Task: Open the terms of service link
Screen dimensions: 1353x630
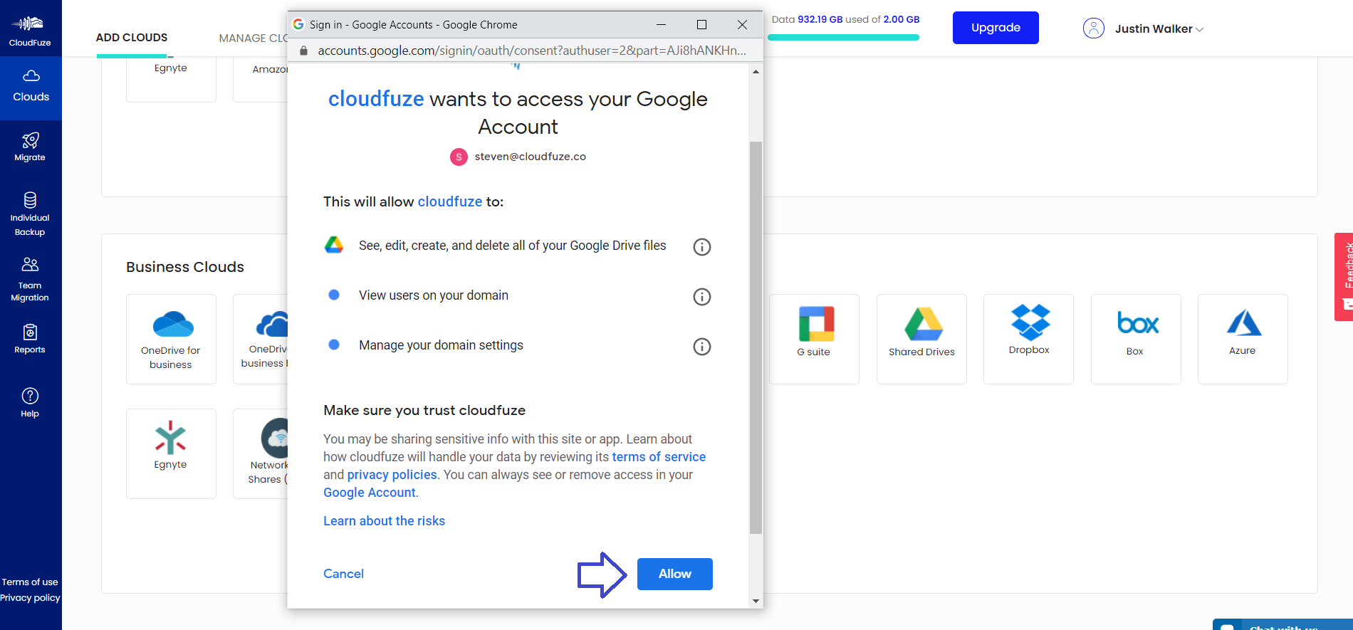Action: (x=659, y=457)
